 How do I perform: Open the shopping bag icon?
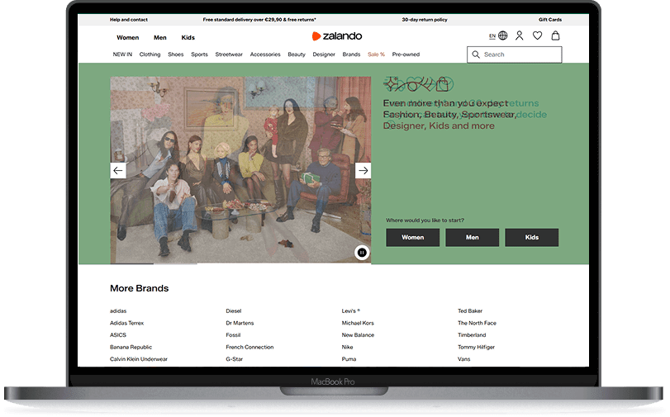coord(555,36)
